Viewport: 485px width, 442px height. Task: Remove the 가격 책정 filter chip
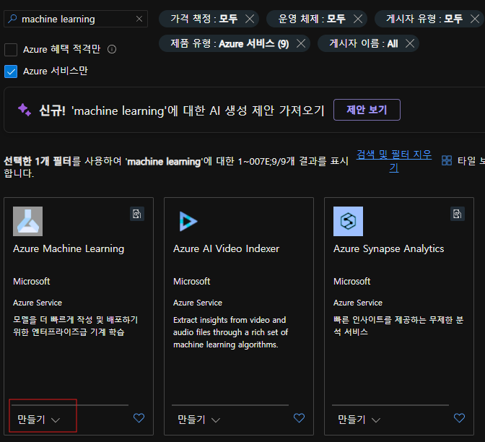coord(250,19)
